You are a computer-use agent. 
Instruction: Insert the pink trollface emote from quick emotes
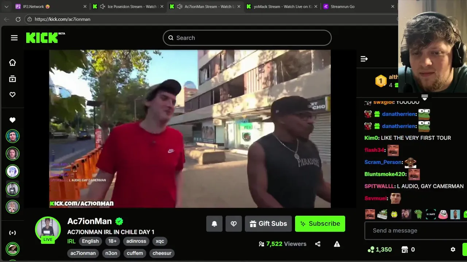(443, 214)
